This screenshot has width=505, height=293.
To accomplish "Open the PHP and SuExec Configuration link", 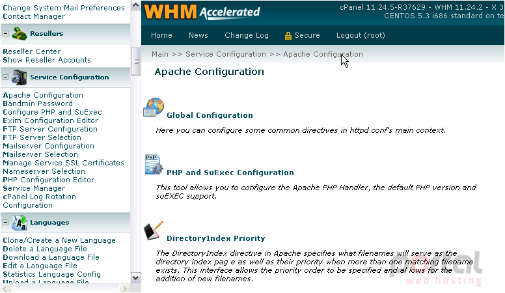I will click(230, 173).
